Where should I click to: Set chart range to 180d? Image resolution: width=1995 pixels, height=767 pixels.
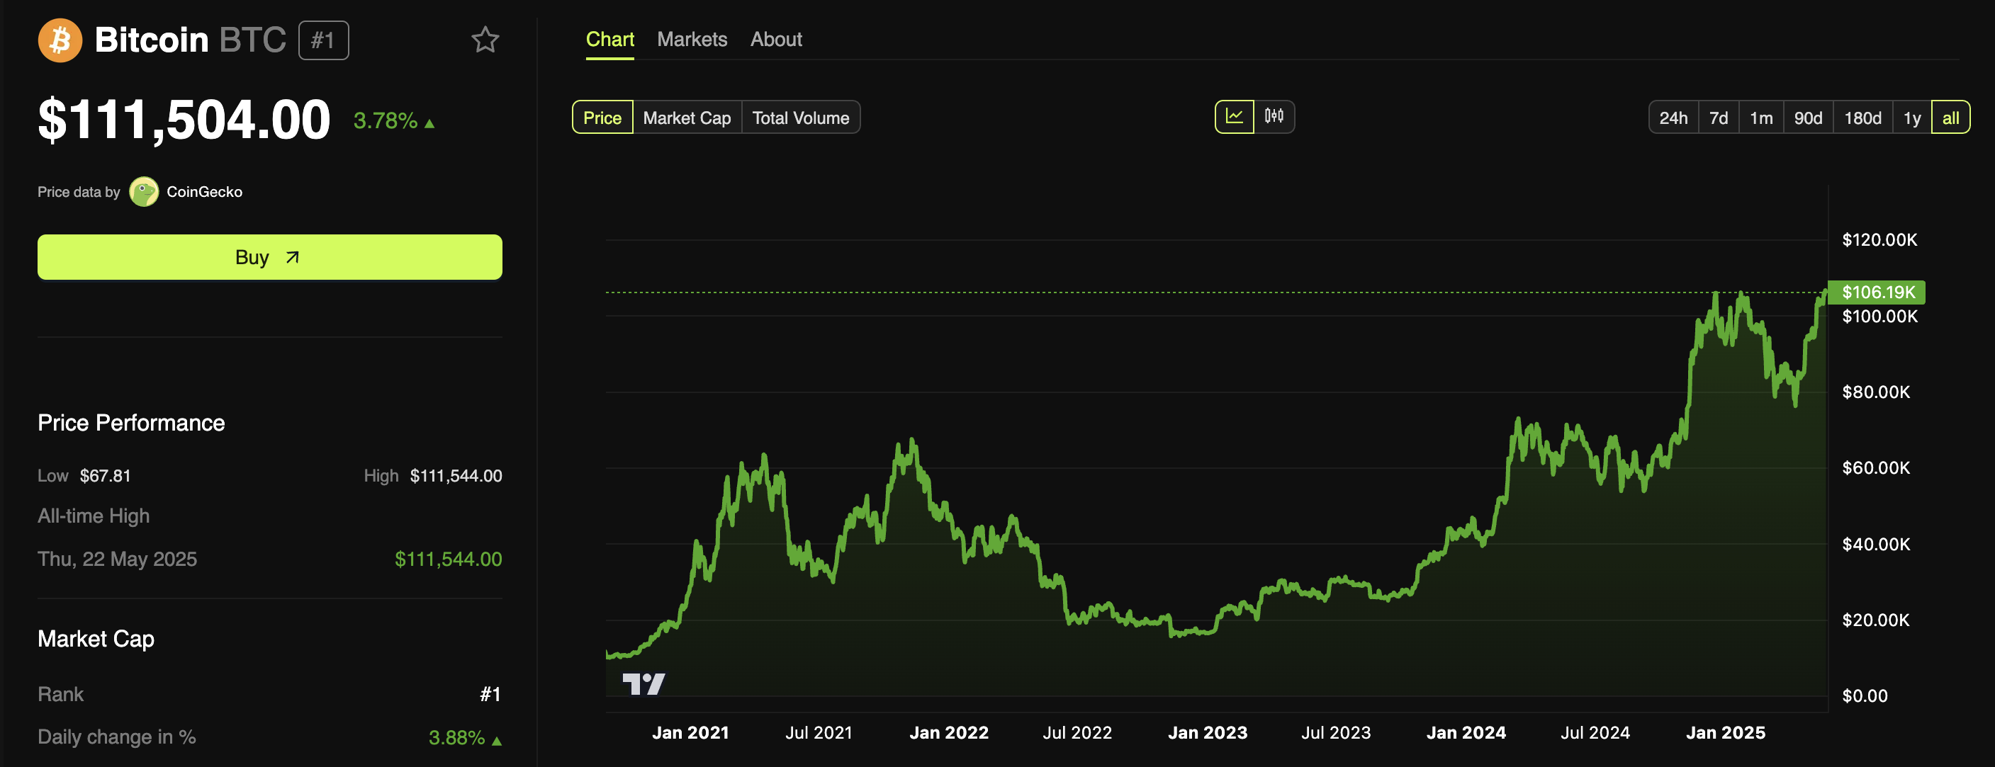(1862, 118)
